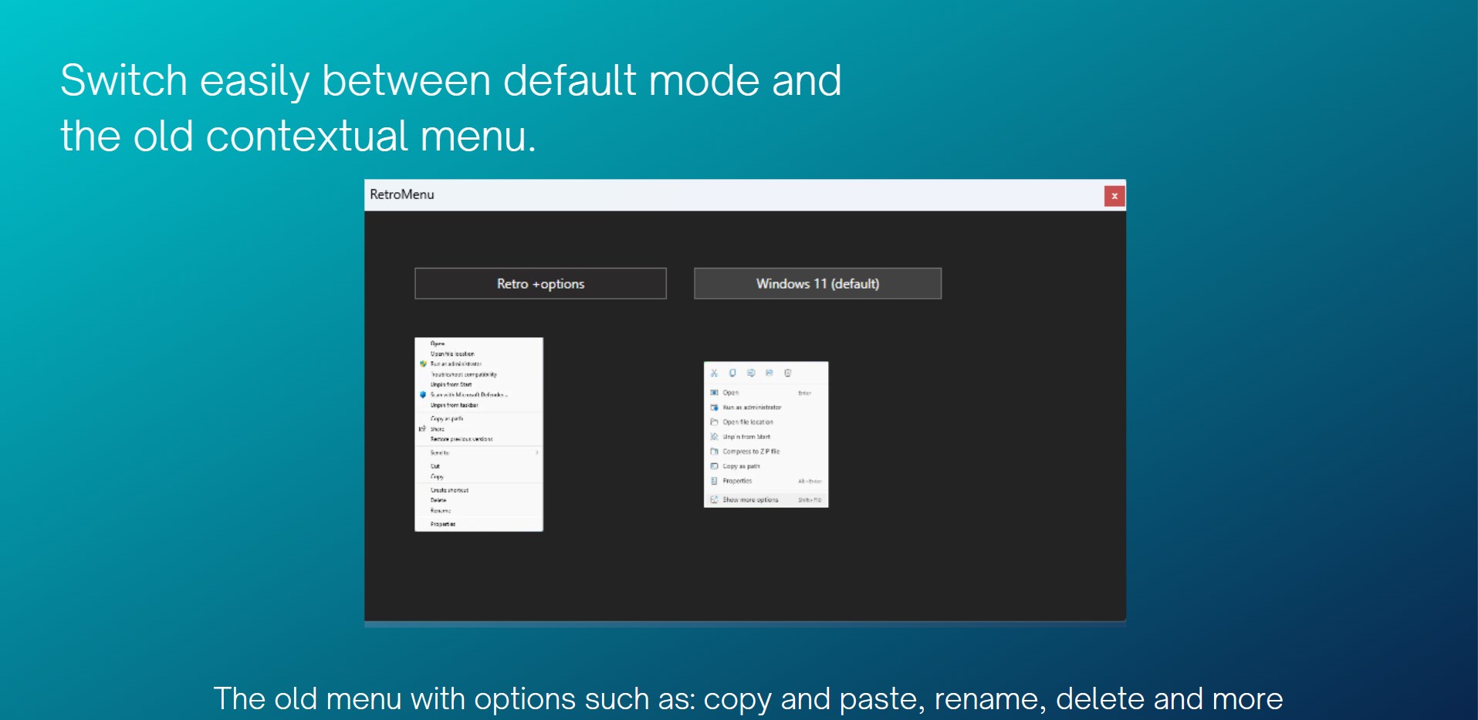The height and width of the screenshot is (720, 1478).
Task: Click the Retro +options button
Action: (540, 283)
